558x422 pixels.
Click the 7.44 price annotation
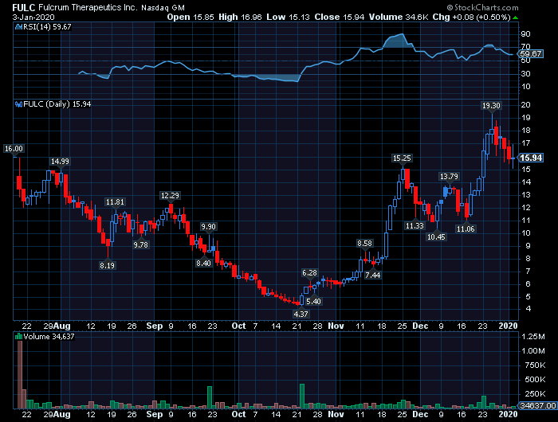[x=372, y=275]
